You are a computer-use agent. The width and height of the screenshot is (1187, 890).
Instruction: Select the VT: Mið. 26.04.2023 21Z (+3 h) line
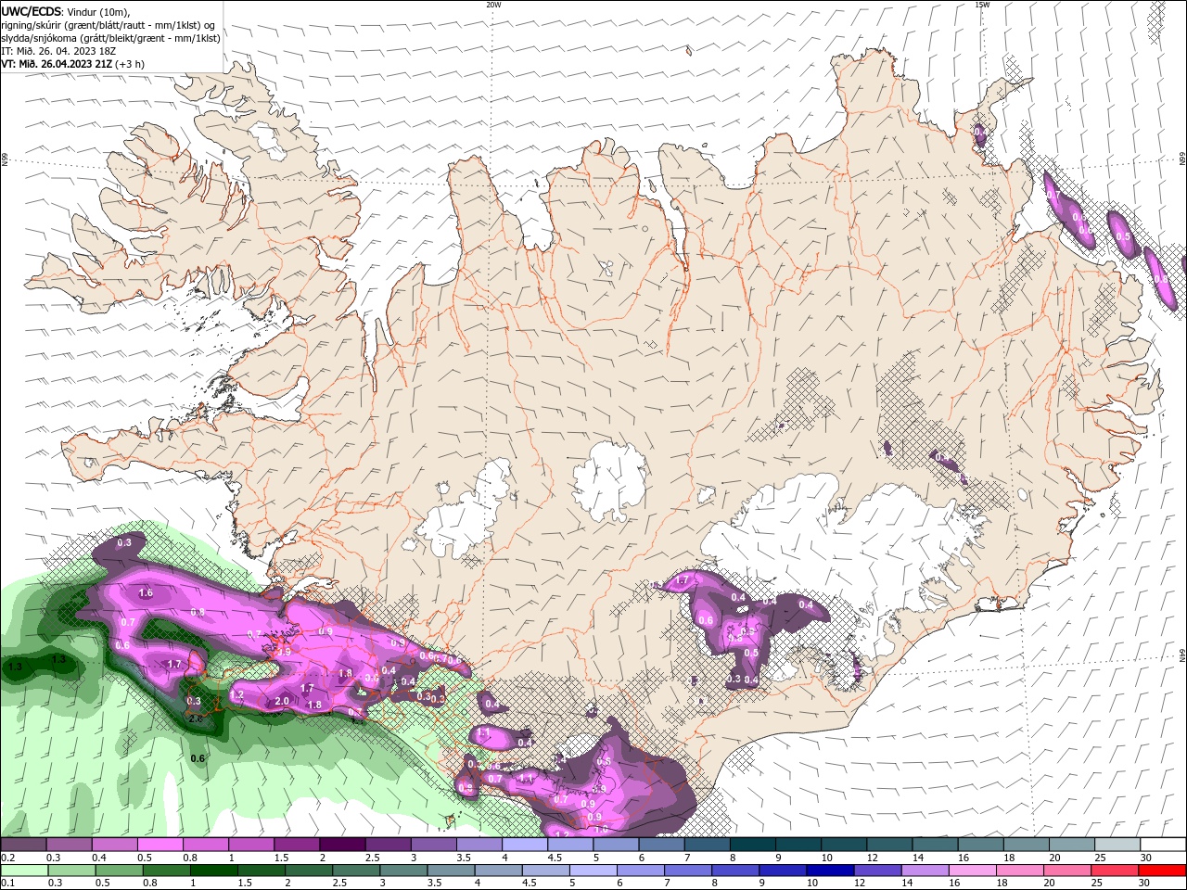[x=72, y=64]
